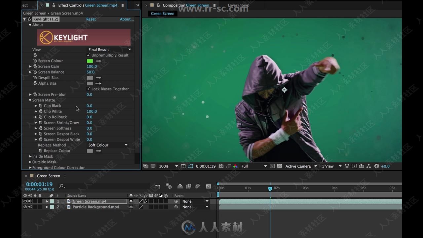Hide the Particle Background.mp4 layer eye
Viewport: 423px width, 238px height.
coord(25,207)
